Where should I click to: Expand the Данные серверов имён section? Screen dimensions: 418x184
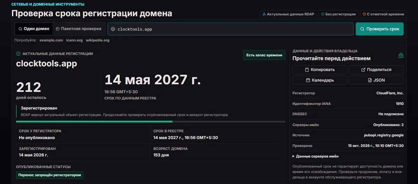point(316,156)
